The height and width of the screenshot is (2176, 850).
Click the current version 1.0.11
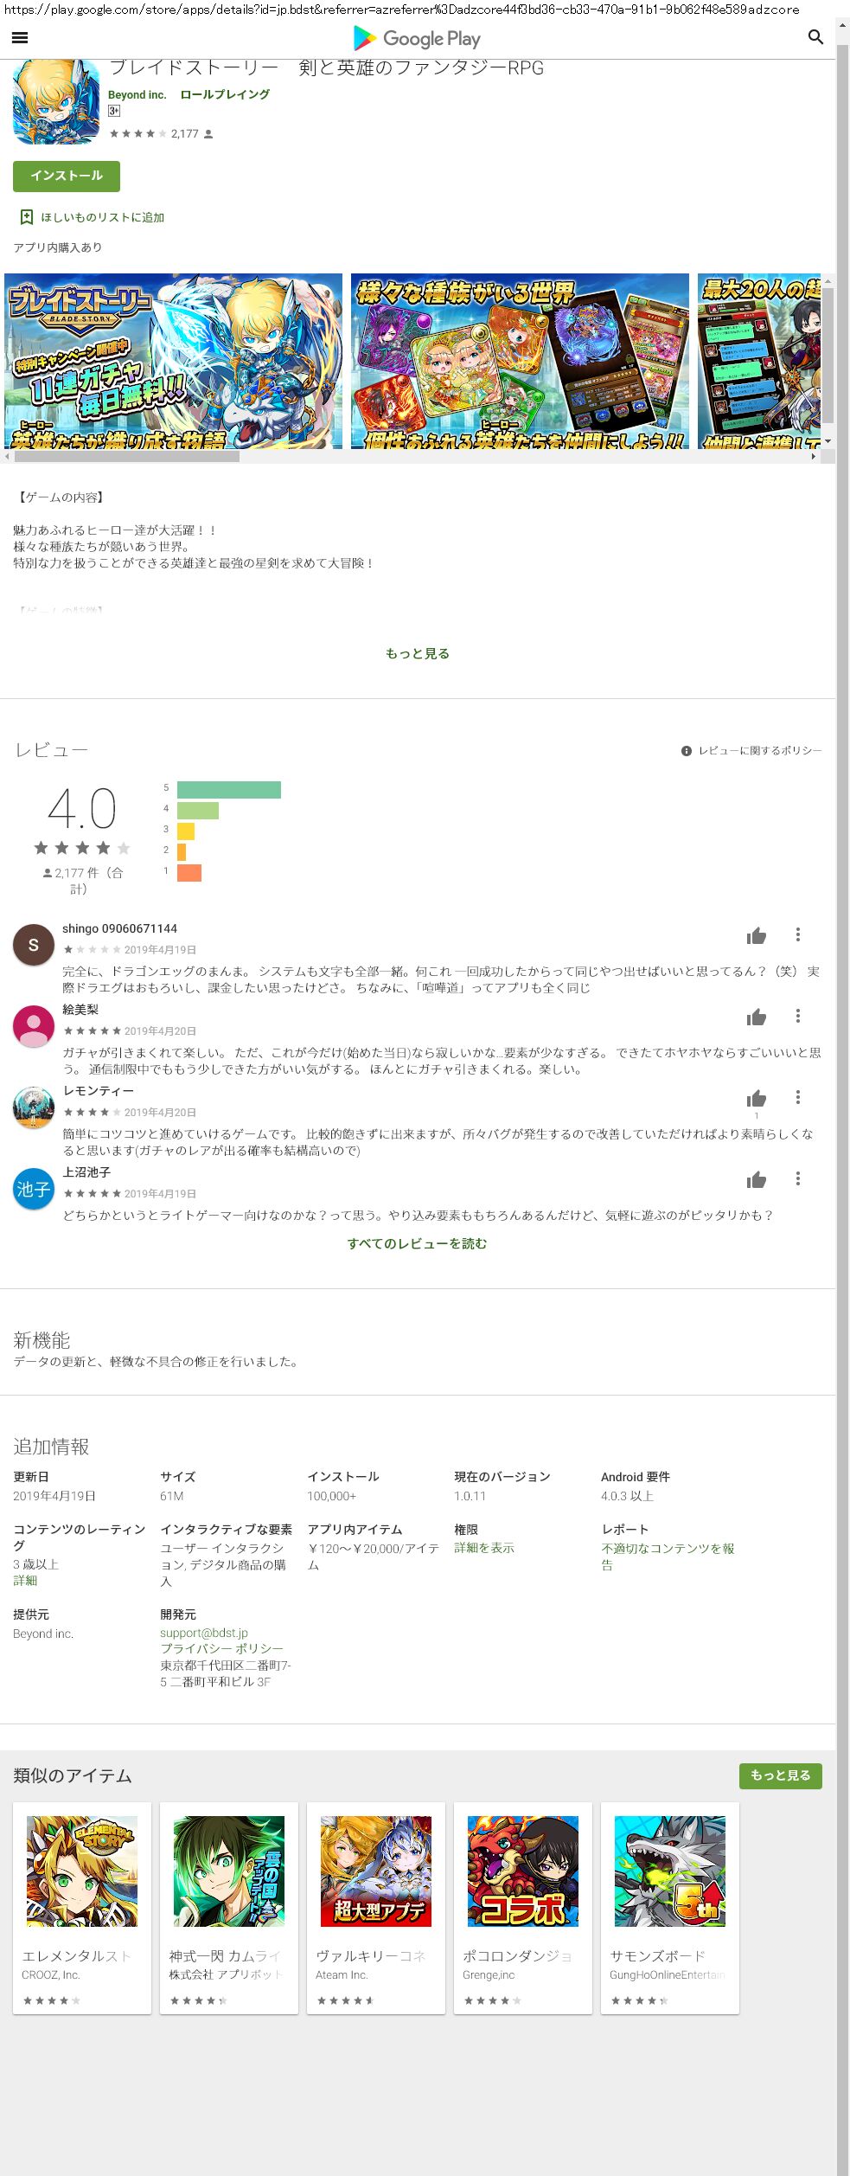(x=470, y=1496)
